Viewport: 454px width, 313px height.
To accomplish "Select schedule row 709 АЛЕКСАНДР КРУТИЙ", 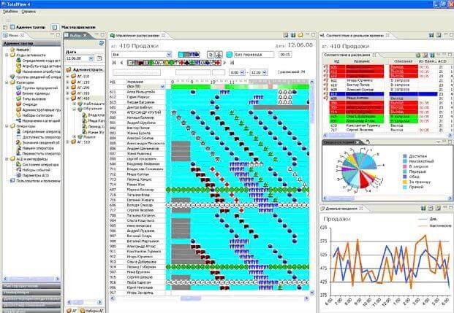I will (209, 112).
